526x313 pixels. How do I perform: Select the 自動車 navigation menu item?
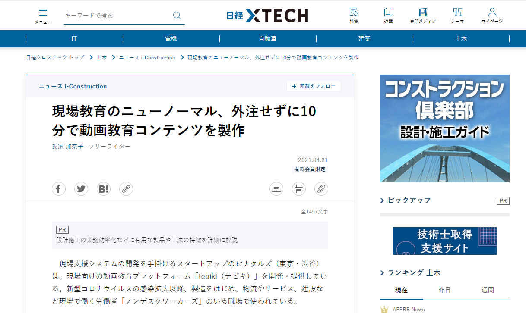(268, 39)
